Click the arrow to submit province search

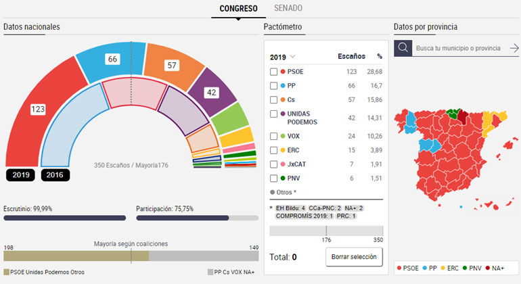pos(514,48)
